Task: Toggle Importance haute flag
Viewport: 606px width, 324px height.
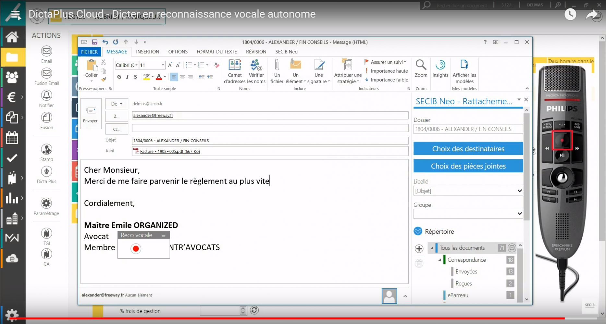Action: click(x=386, y=71)
